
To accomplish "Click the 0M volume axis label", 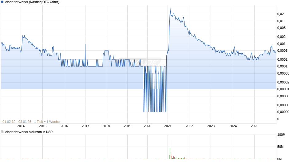I will click(279, 159).
